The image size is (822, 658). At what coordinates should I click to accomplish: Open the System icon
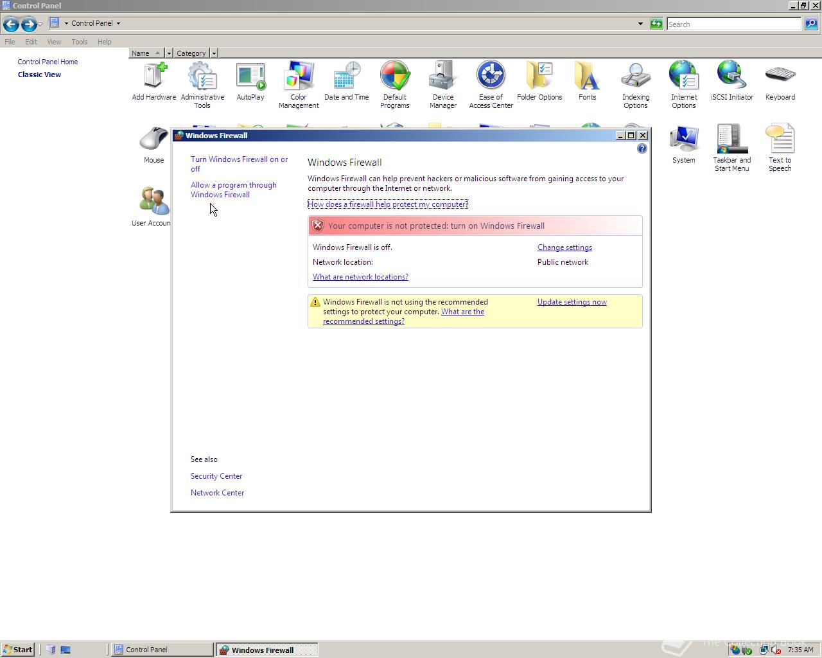[684, 145]
